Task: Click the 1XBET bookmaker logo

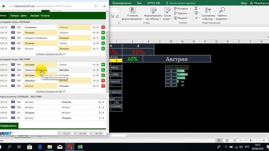Action: (x=6, y=133)
